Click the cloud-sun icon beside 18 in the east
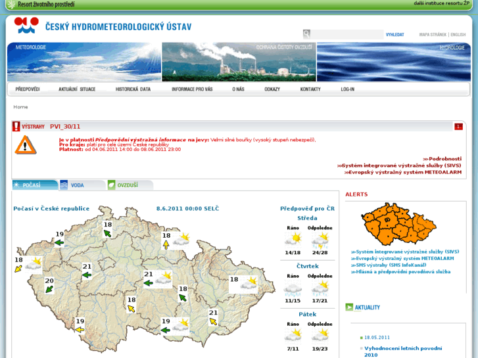 pos(249,284)
